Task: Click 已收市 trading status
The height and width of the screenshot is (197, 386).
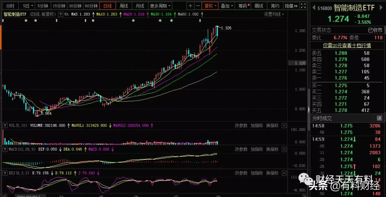Action: click(375, 30)
